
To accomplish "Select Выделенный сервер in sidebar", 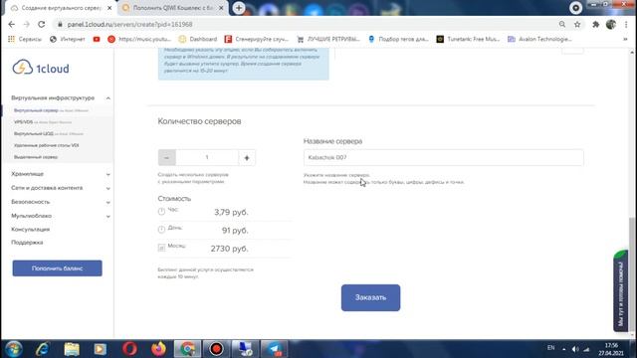I will 36,157.
